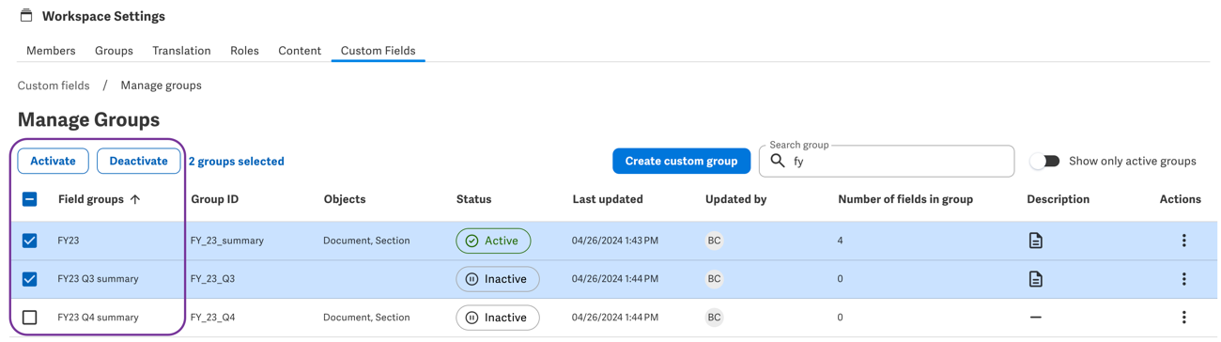Click Inactive status badge for FY23 Q4 summary
The width and height of the screenshot is (1221, 342).
[498, 318]
